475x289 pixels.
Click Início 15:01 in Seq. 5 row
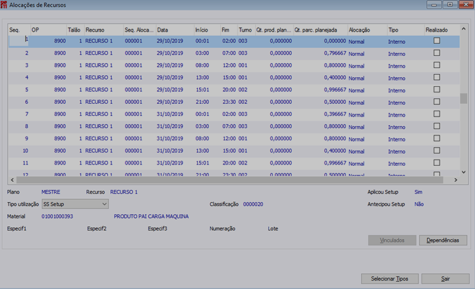tap(202, 90)
